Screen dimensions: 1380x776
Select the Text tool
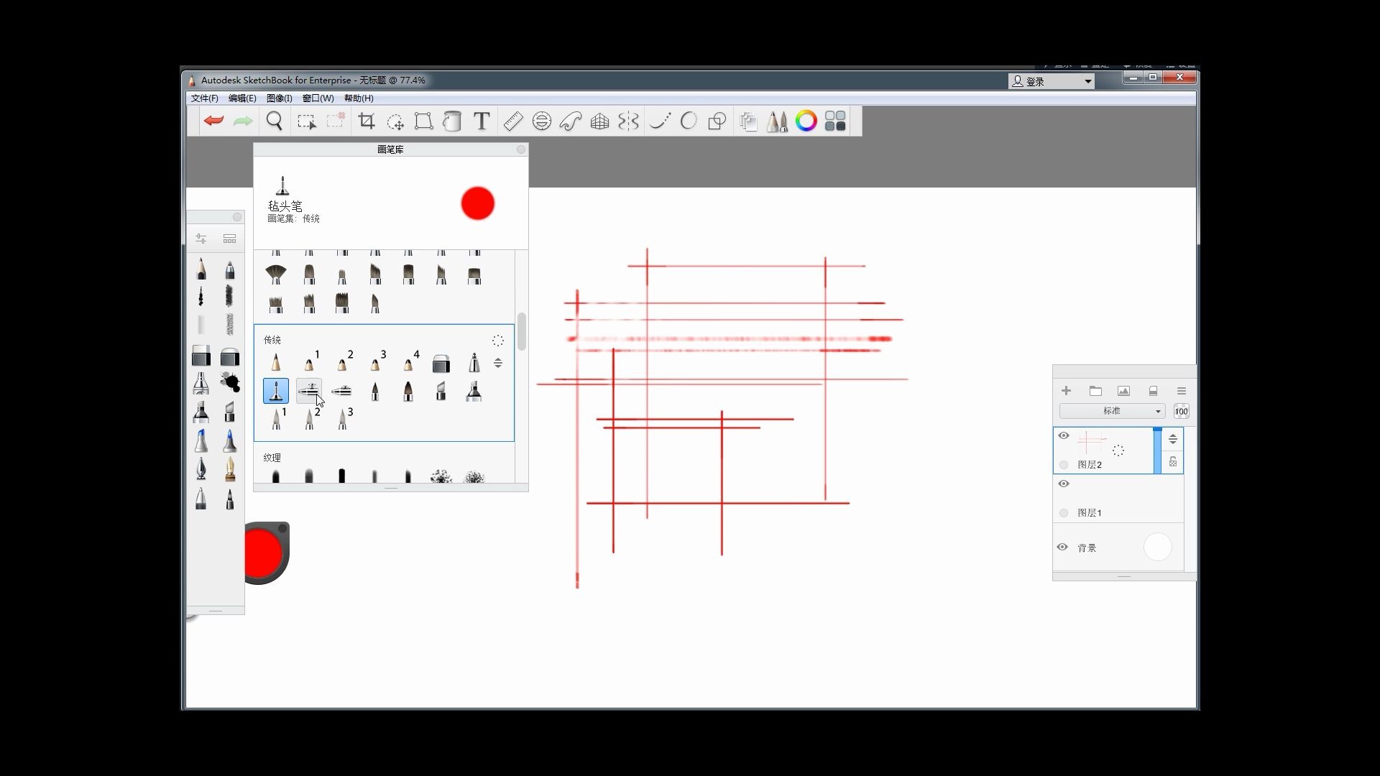[x=482, y=121]
